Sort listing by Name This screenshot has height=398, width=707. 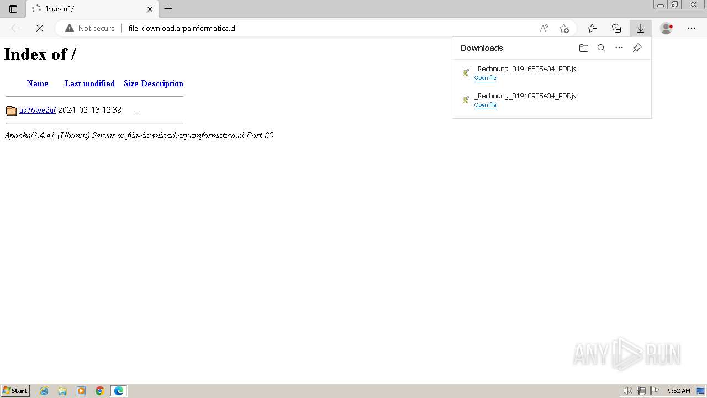(38, 83)
